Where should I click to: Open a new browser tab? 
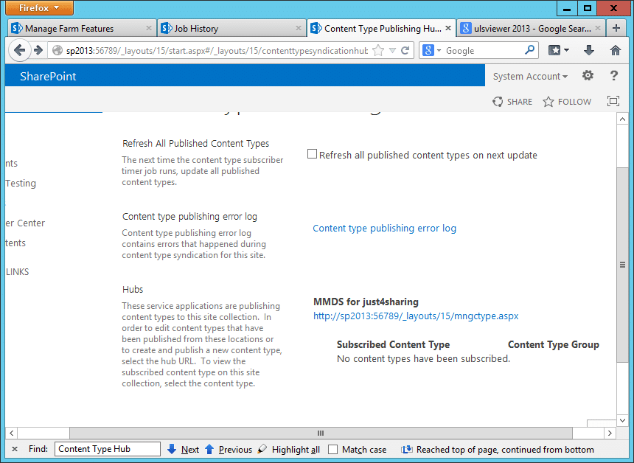(x=616, y=28)
